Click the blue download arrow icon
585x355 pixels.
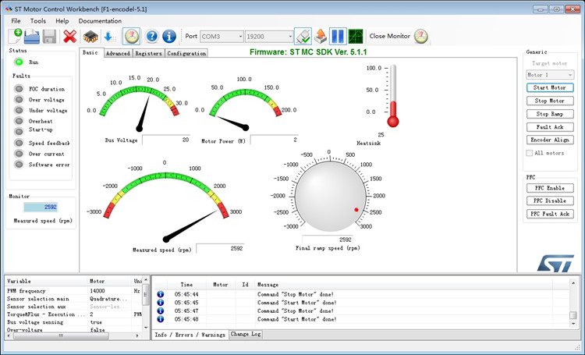click(109, 37)
